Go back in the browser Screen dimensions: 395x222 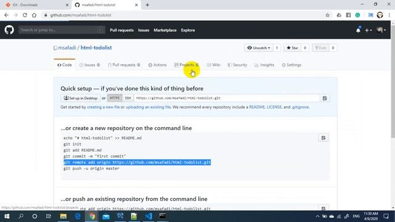click(6, 15)
